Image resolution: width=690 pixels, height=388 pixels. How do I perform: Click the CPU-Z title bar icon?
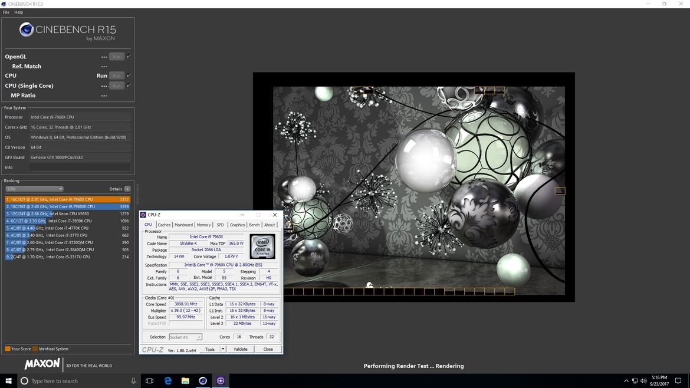tap(143, 215)
